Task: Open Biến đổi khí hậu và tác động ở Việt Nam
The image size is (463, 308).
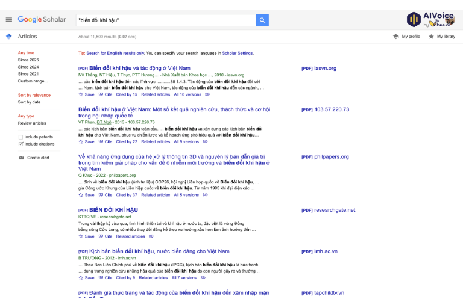Action: (140, 68)
